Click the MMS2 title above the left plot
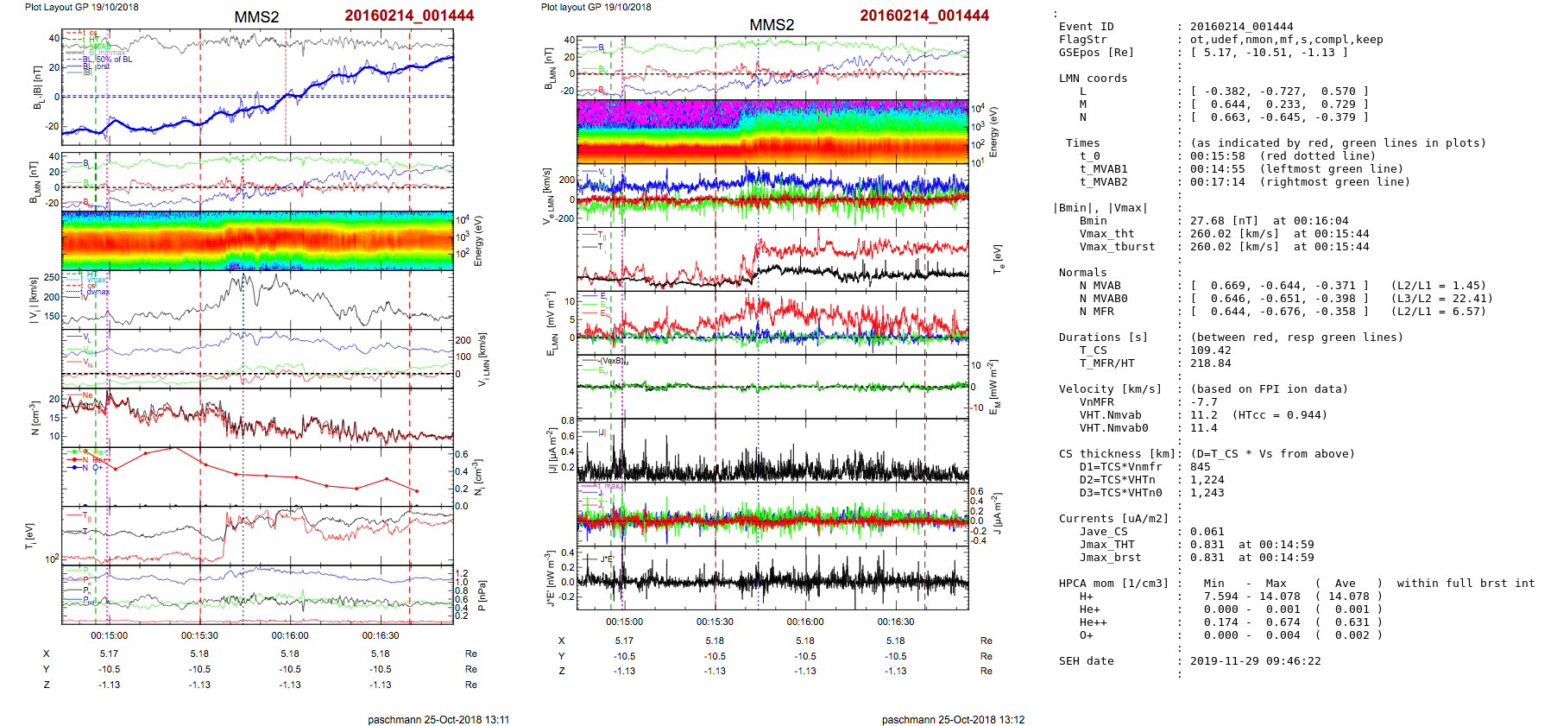The height and width of the screenshot is (726, 1557). click(256, 17)
